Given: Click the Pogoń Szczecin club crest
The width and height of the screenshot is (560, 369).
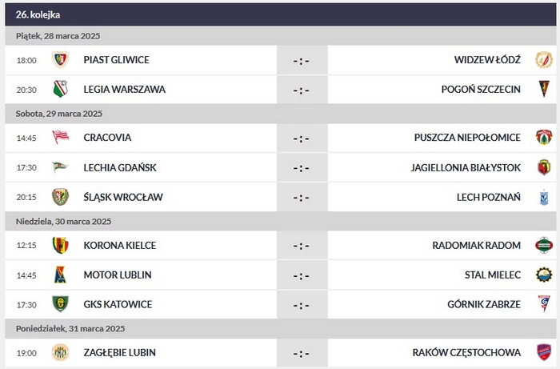Looking at the screenshot, I should tap(544, 89).
